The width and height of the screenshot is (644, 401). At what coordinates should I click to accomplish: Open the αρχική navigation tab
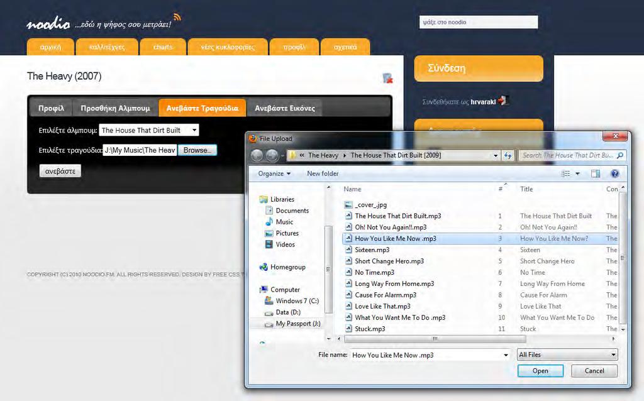[50, 47]
